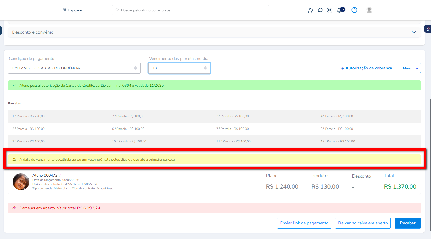Open Condição de pagamento dropdown
Image resolution: width=431 pixels, height=239 pixels.
74,68
